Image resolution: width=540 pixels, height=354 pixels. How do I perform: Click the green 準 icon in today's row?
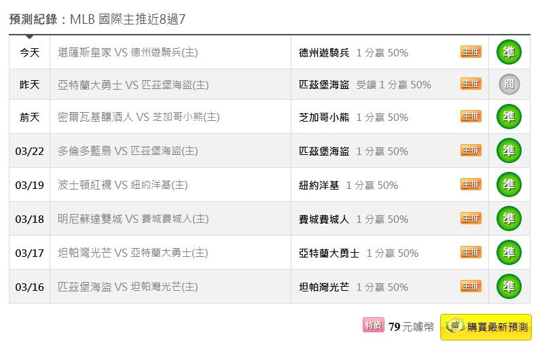[x=509, y=52]
